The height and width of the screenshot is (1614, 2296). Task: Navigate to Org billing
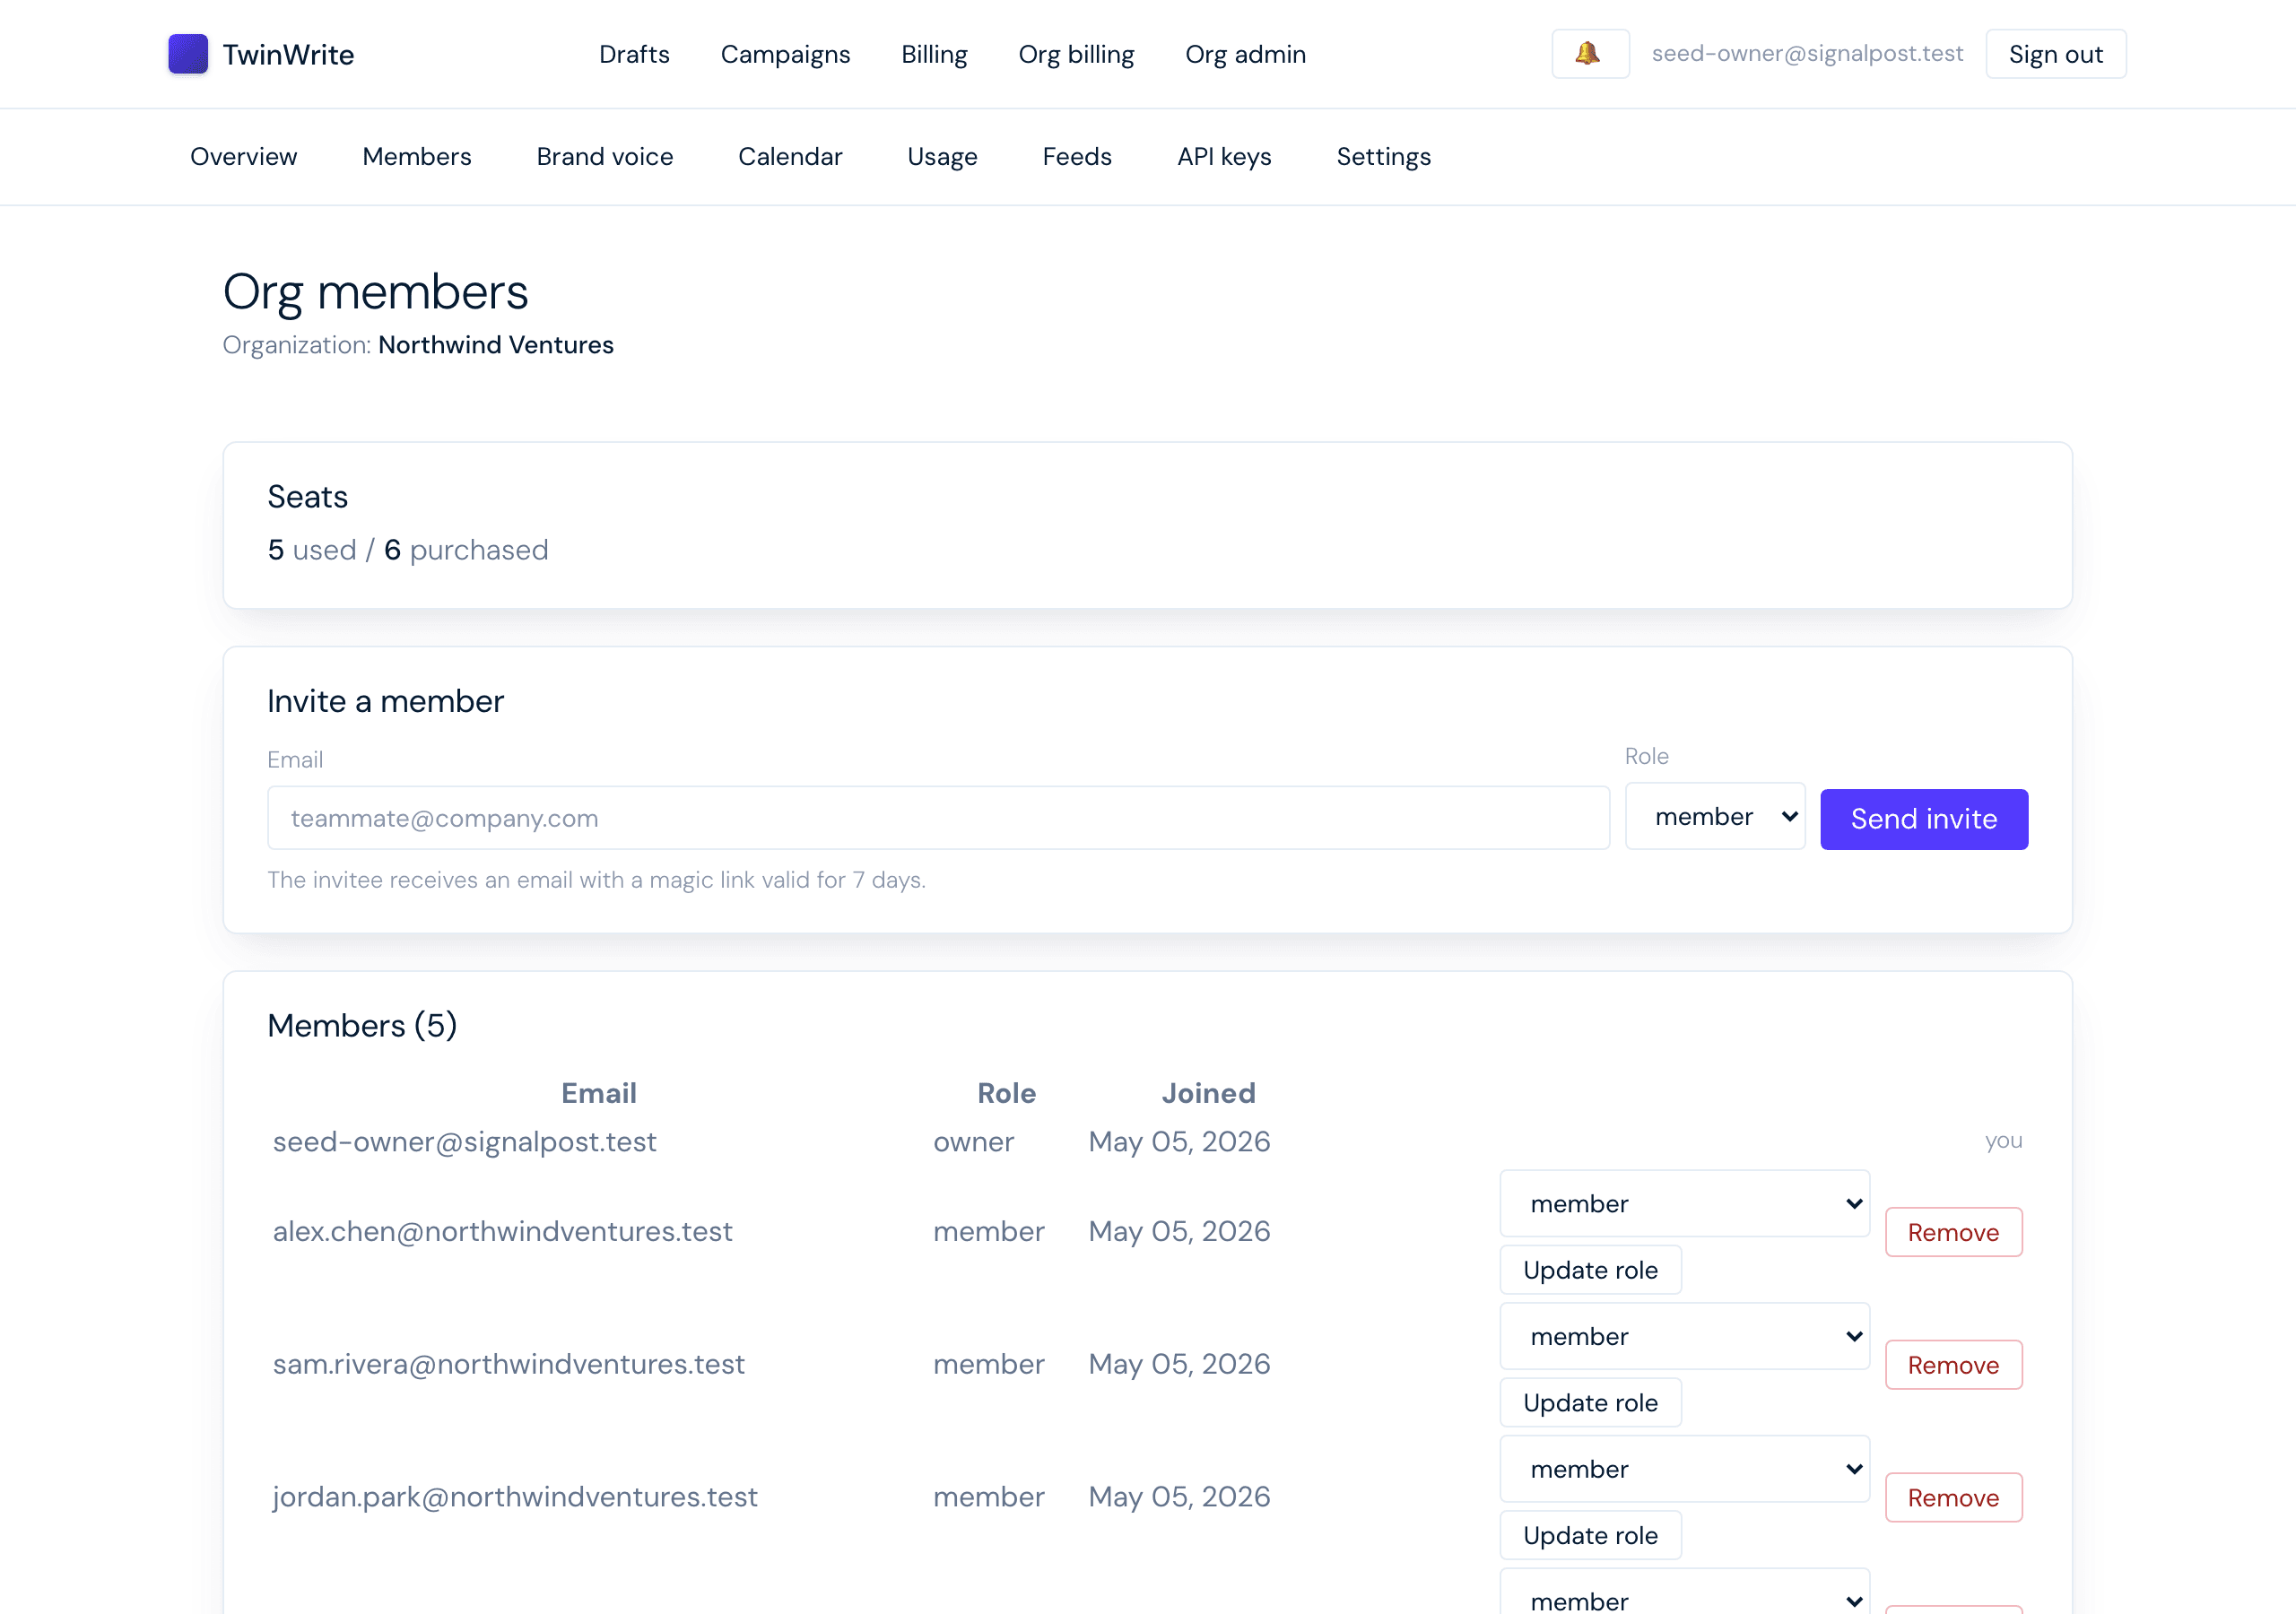(x=1076, y=54)
